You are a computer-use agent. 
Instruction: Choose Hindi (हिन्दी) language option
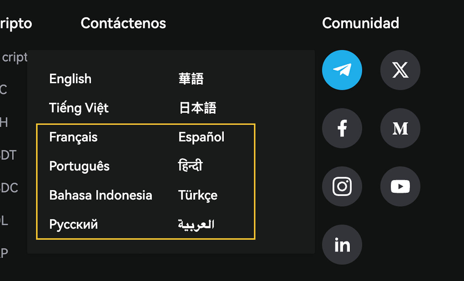[x=190, y=166]
